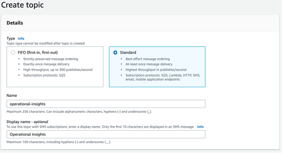
Task: Select the Standard topic type radio button
Action: pyautogui.click(x=115, y=53)
